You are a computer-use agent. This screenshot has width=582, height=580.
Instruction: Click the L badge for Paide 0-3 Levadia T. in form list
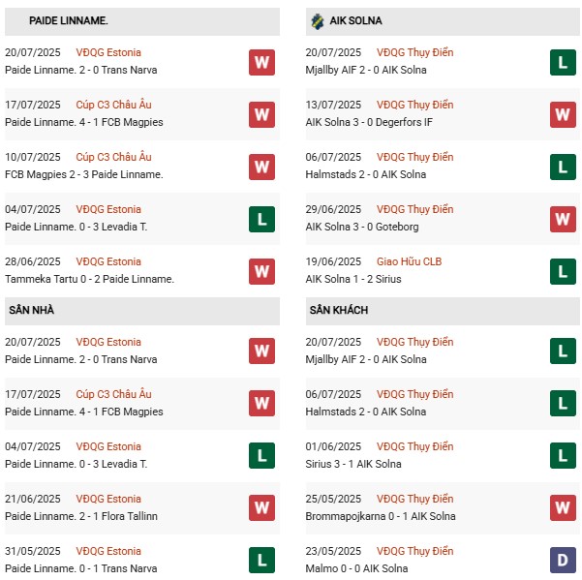[x=261, y=220]
